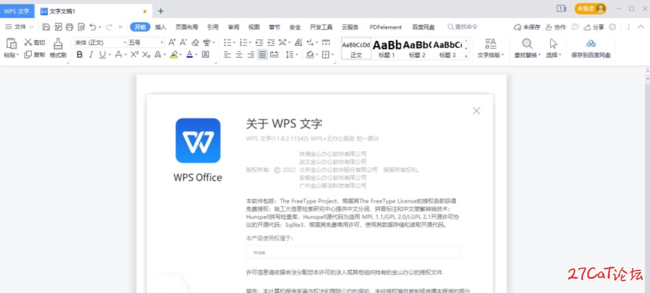Click the not logged in (未登录) button
The width and height of the screenshot is (650, 293).
[x=590, y=8]
